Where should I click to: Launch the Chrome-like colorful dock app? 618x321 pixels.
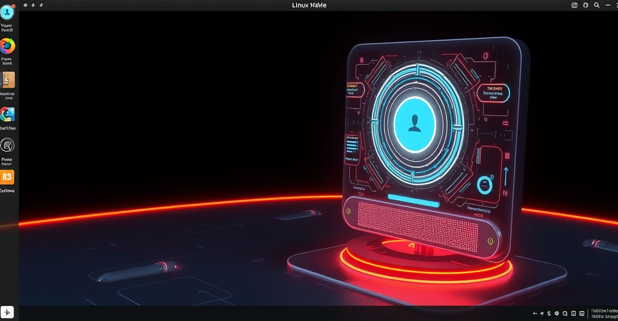[x=7, y=114]
